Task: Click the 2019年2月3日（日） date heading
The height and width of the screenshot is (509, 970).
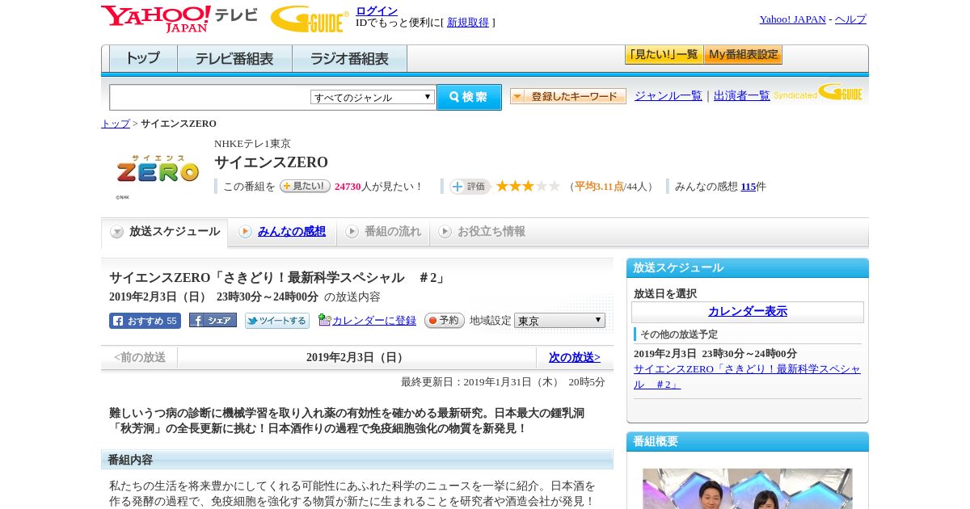Action: pyautogui.click(x=356, y=358)
